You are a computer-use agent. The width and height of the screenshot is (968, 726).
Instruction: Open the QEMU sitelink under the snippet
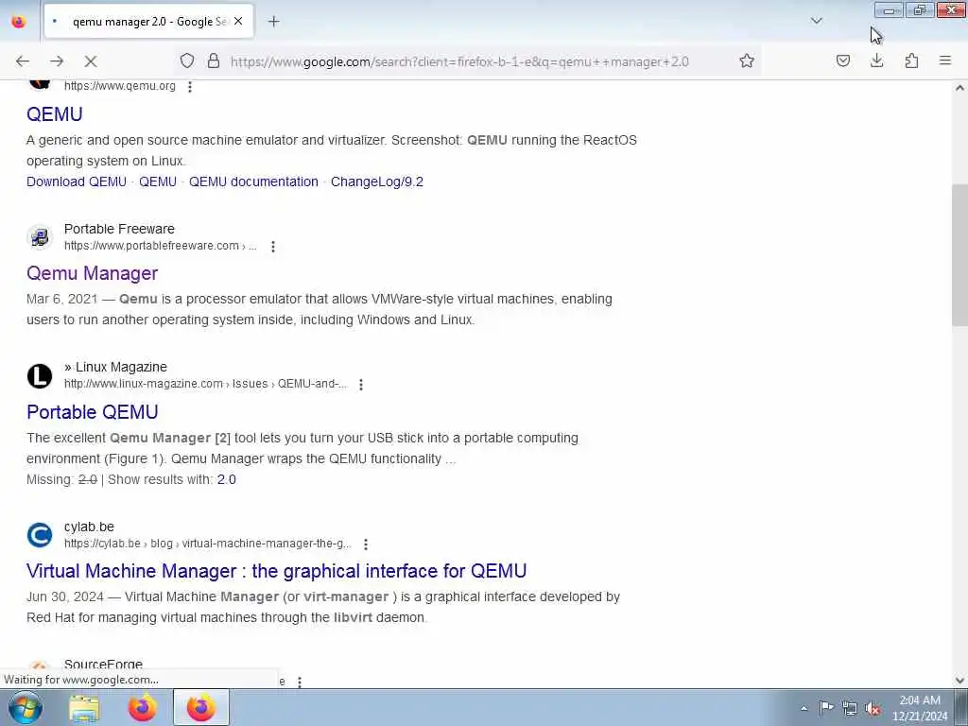pos(158,181)
